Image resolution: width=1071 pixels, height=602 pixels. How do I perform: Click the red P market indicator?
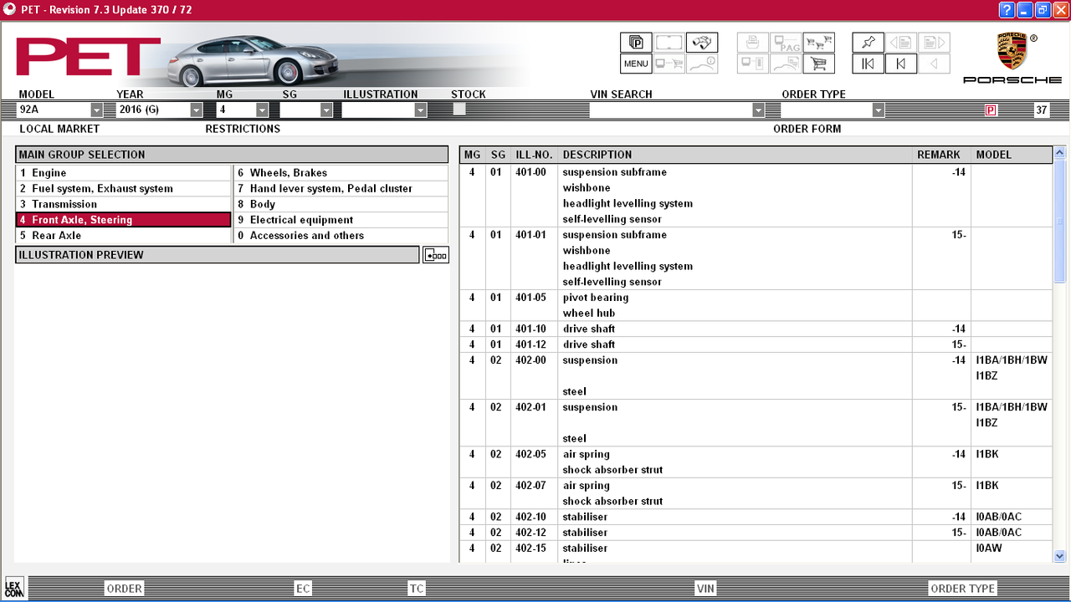pos(991,110)
